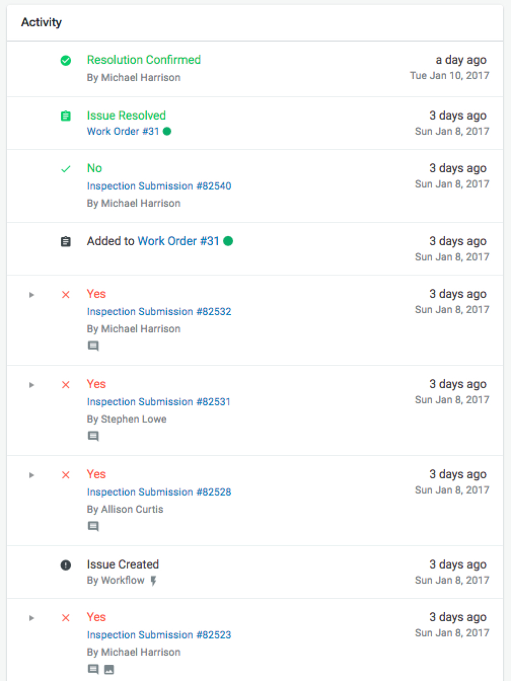
Task: Click the comment icon under Allison Curtis
Action: click(x=93, y=526)
